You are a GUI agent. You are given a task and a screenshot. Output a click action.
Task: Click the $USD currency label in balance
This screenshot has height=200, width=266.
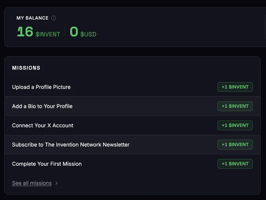tap(88, 35)
